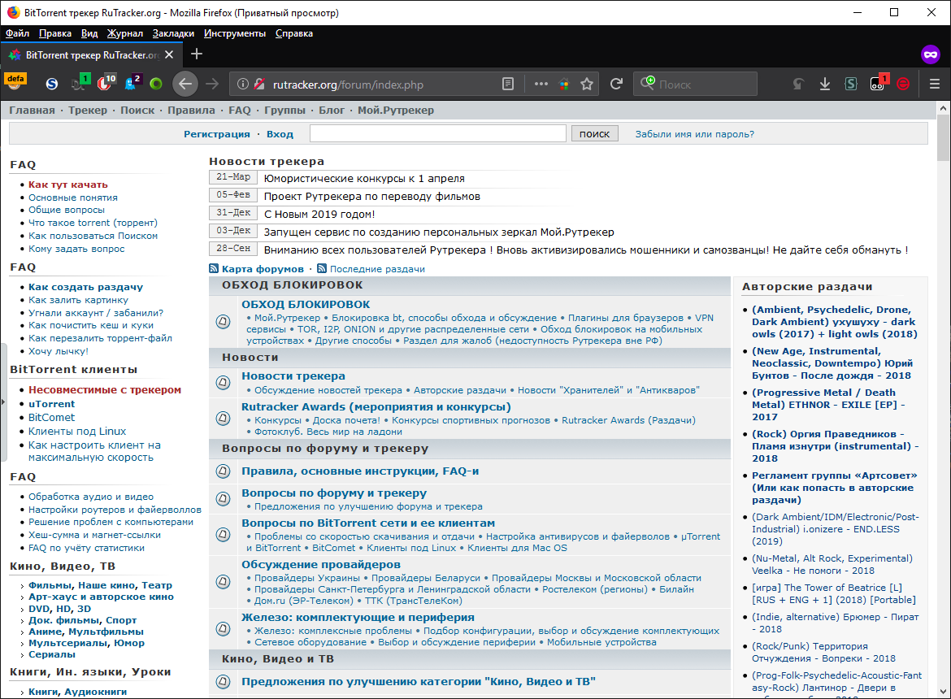Close the BitTorrent трекер RuTracker tab
This screenshot has width=951, height=699.
169,54
